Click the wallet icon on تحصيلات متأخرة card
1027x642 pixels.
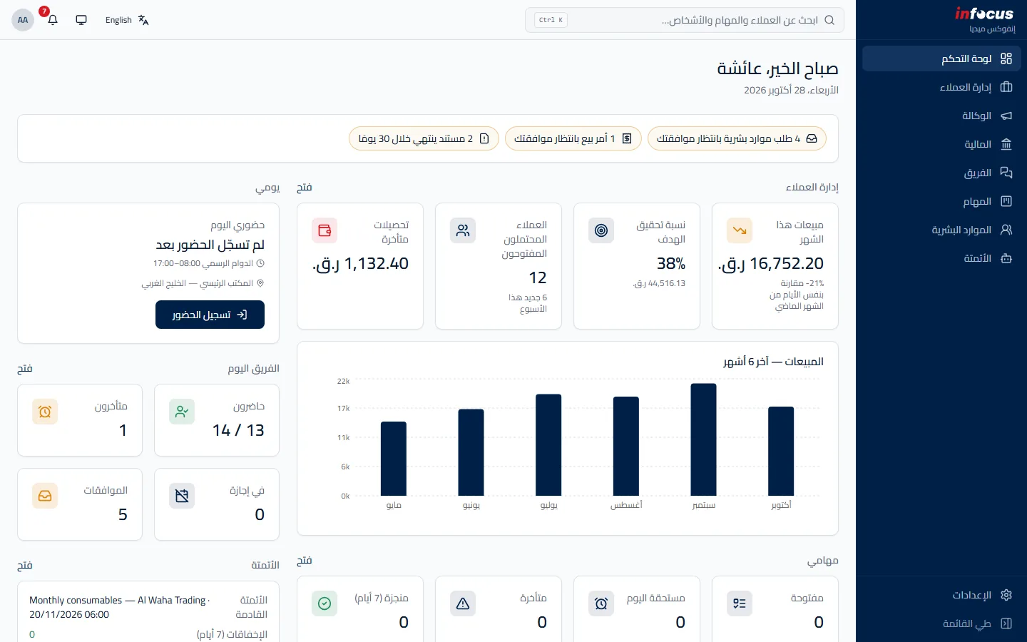click(x=325, y=230)
